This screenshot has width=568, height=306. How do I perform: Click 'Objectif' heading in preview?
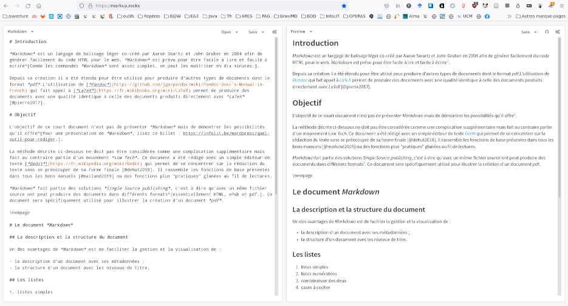tap(307, 103)
